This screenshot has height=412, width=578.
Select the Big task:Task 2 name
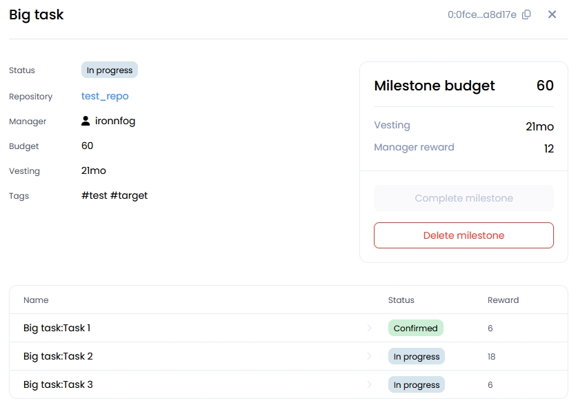58,356
